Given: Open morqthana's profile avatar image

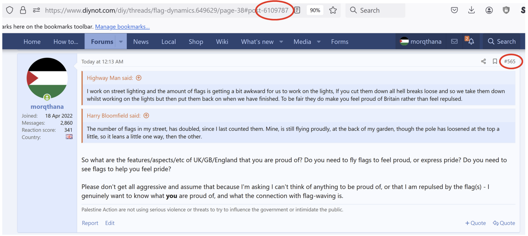Looking at the screenshot, I should point(47,78).
